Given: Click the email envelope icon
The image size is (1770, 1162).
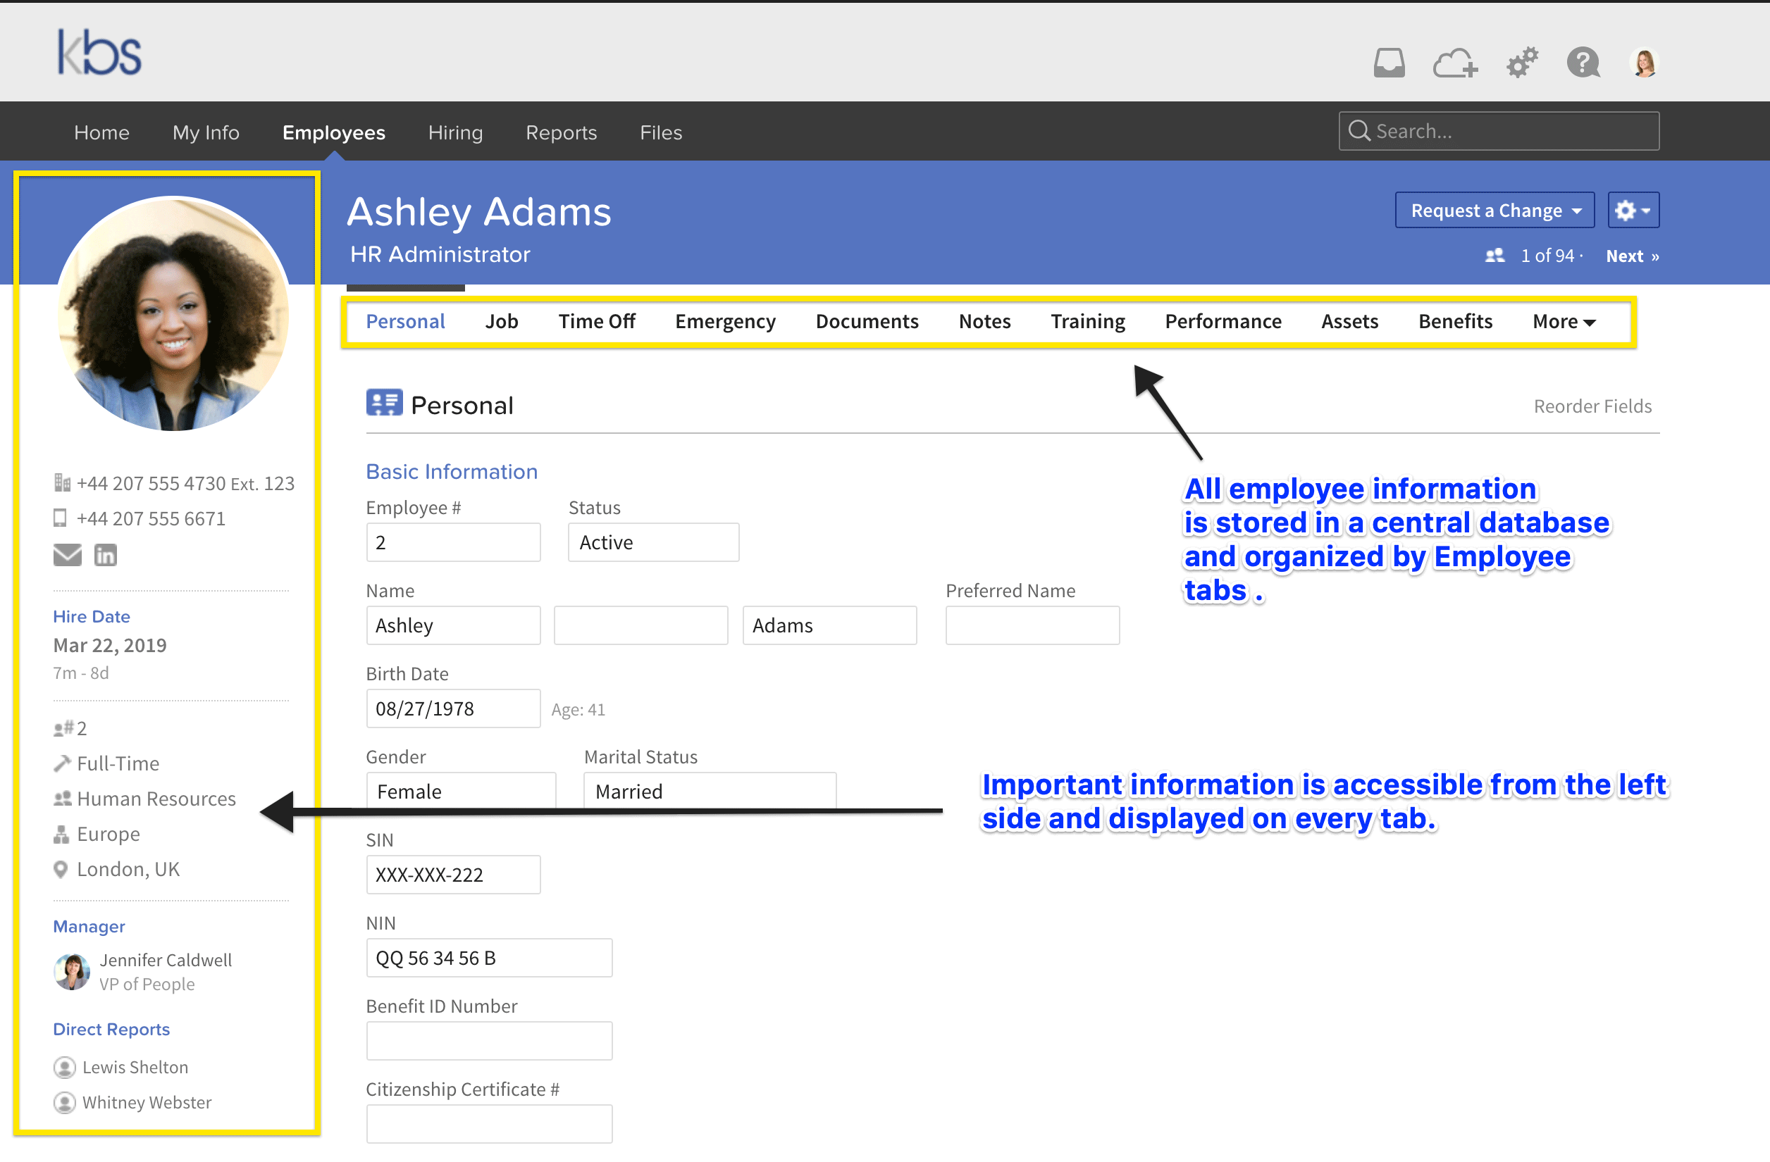Looking at the screenshot, I should coord(67,555).
